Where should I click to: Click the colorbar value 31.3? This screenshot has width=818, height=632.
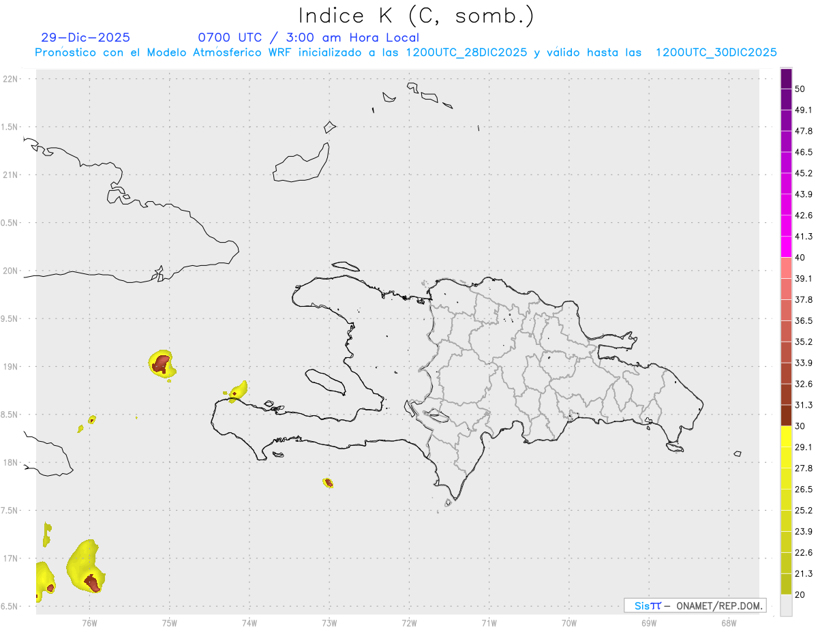tap(804, 405)
